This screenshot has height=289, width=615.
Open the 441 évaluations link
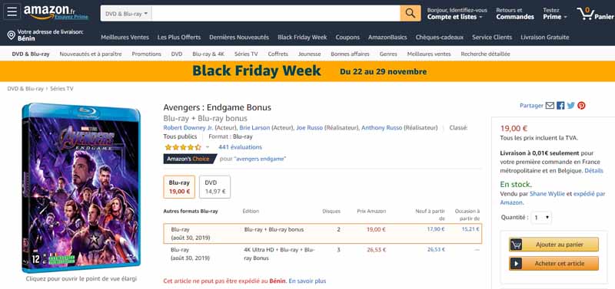click(240, 147)
